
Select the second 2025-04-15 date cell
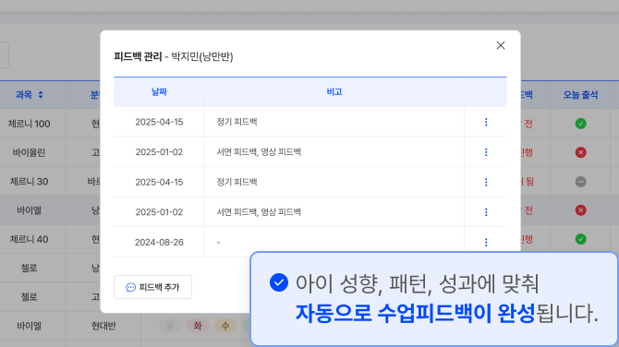[x=159, y=182]
